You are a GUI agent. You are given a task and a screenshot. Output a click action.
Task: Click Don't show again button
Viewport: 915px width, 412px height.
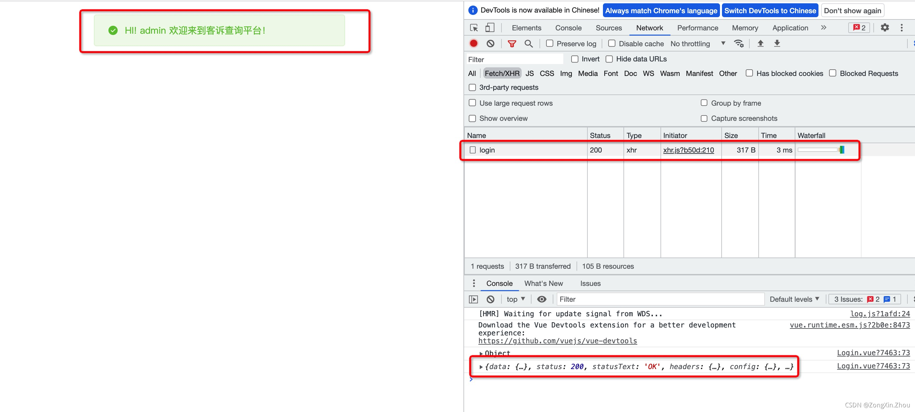(x=852, y=10)
